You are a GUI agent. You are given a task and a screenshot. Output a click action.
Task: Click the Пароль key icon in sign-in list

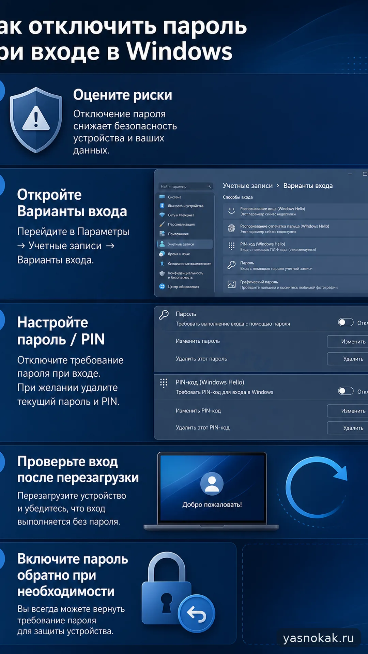232,265
